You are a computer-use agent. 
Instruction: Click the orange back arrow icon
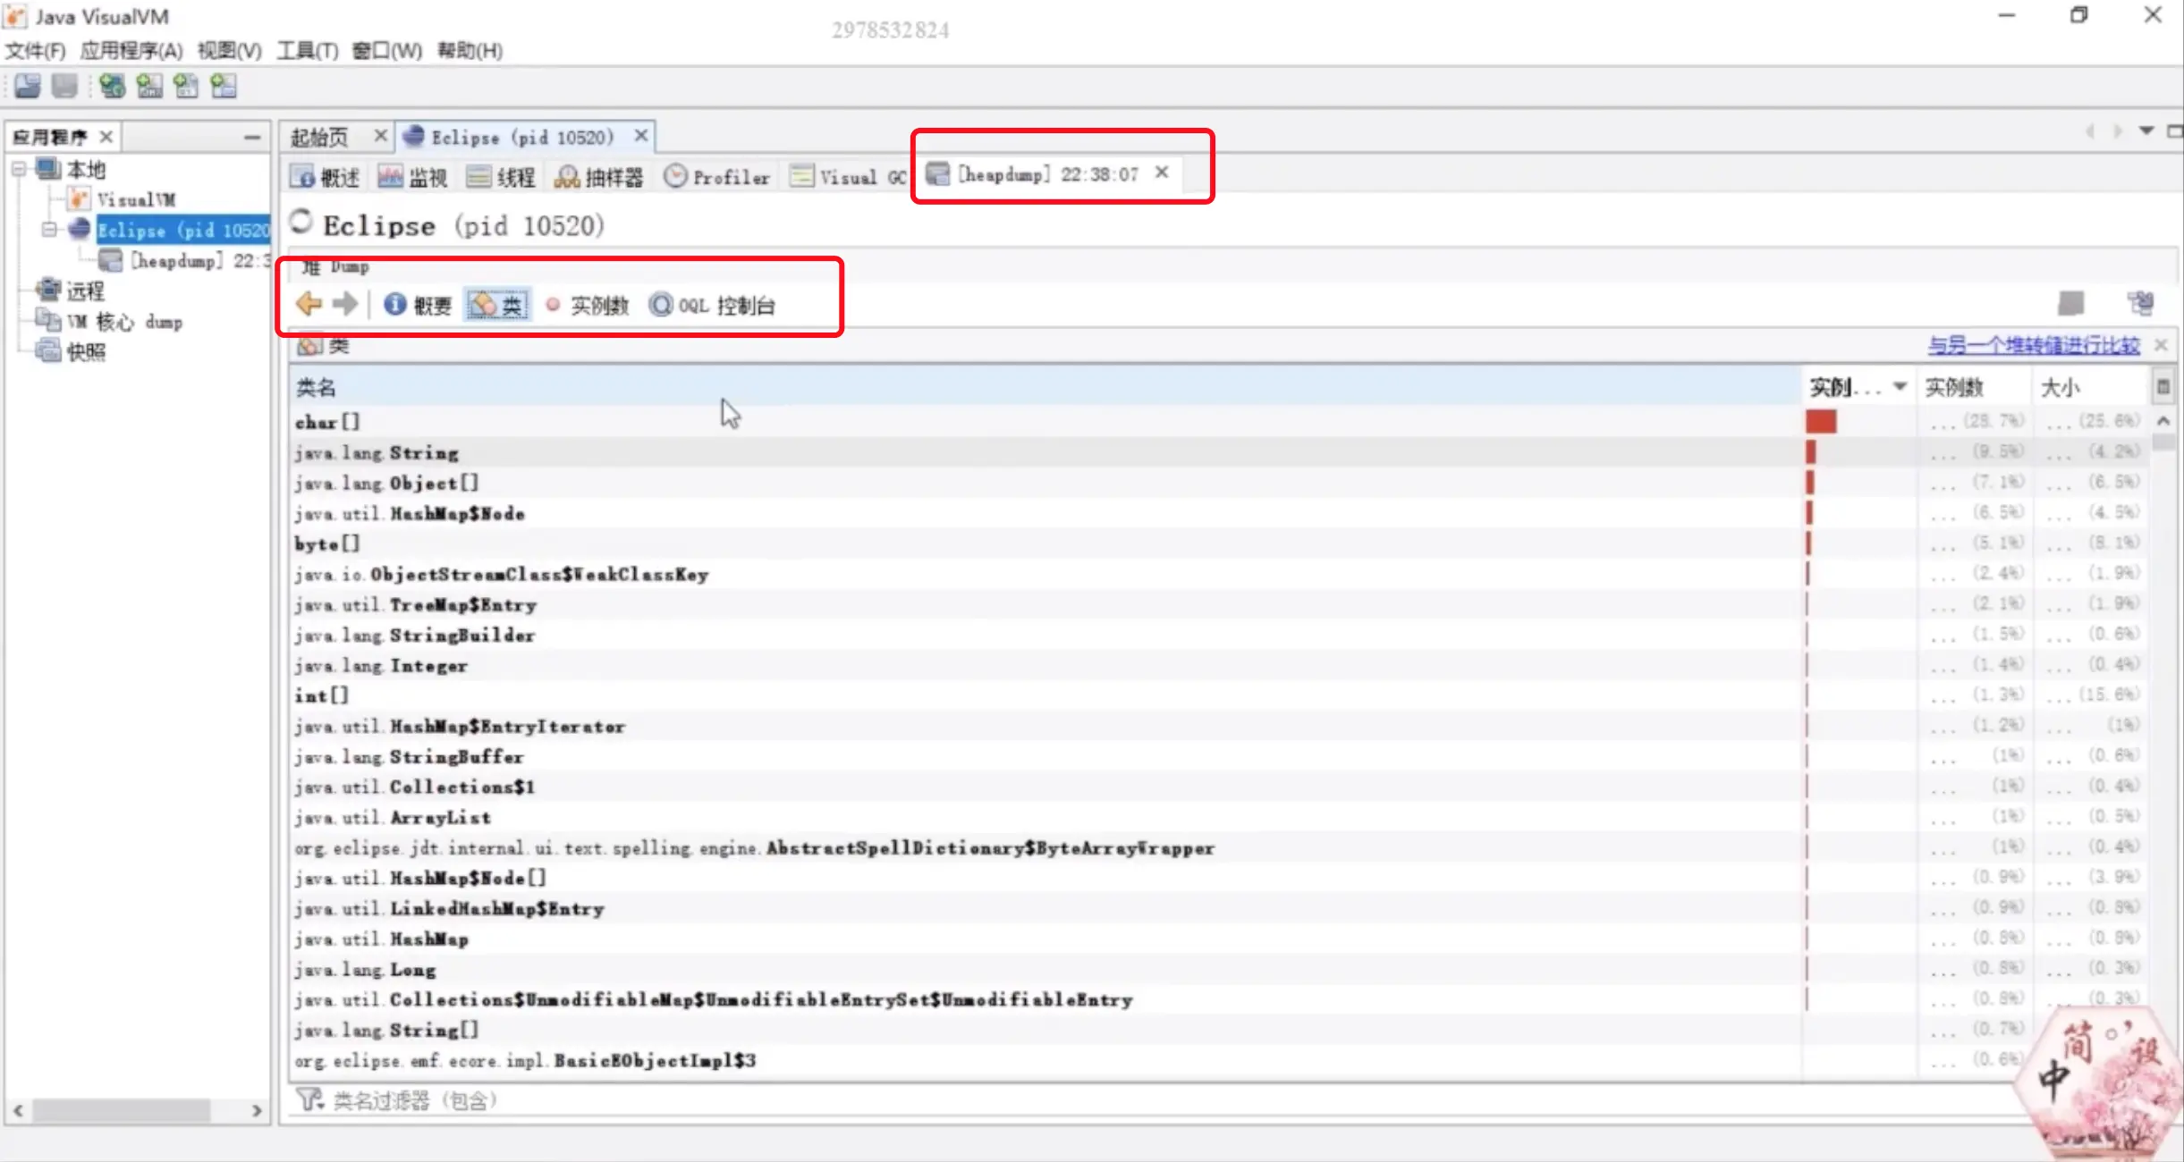309,305
